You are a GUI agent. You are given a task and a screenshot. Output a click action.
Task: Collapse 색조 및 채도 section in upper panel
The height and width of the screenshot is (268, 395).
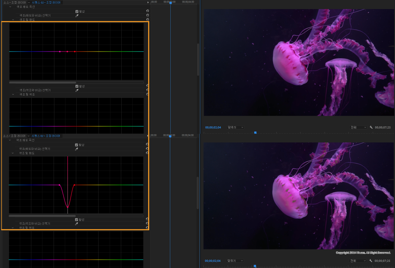coord(13,20)
